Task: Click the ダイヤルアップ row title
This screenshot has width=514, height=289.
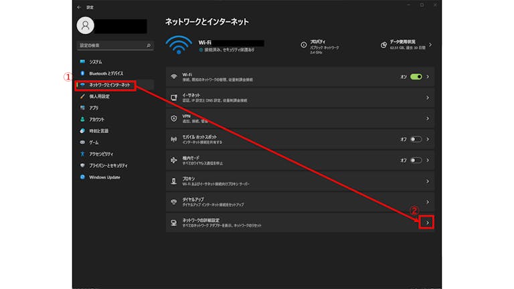Action: point(193,199)
